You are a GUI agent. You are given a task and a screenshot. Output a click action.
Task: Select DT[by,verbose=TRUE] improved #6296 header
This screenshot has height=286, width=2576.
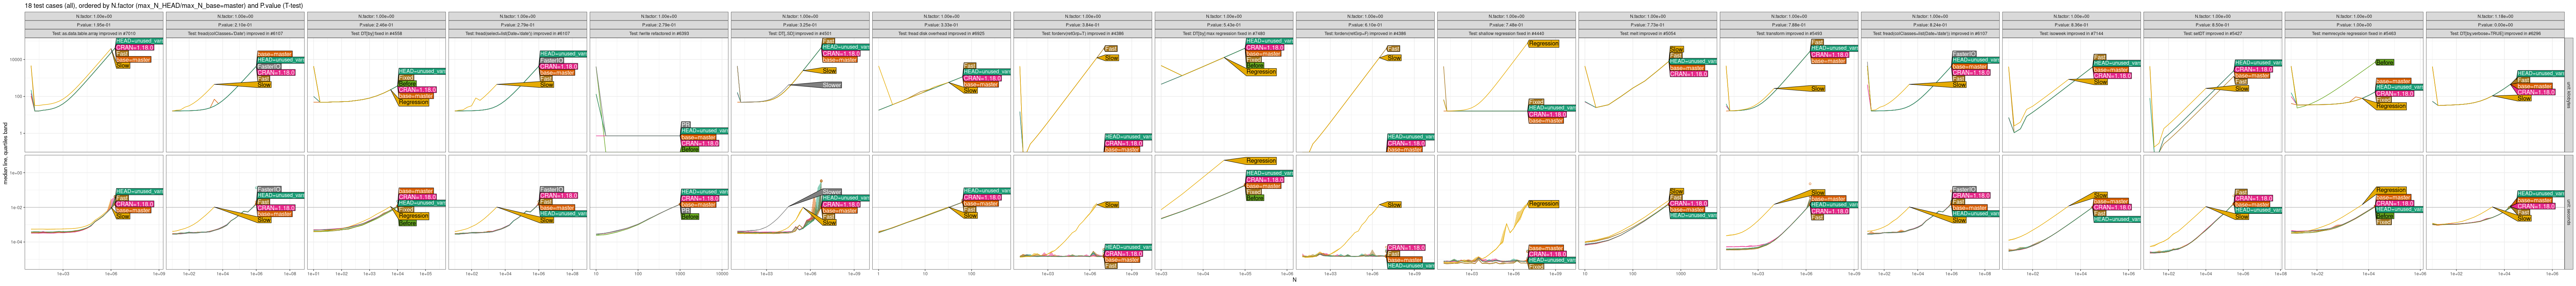pos(2495,33)
